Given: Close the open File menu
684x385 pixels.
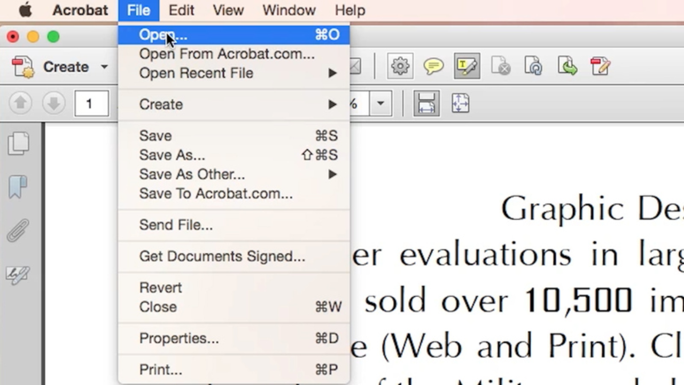Looking at the screenshot, I should coord(139,10).
